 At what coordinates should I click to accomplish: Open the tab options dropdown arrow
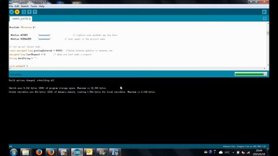pyautogui.click(x=265, y=18)
